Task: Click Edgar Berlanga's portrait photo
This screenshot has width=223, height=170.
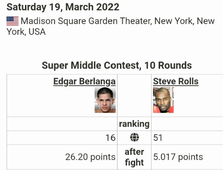Action: pos(105,100)
